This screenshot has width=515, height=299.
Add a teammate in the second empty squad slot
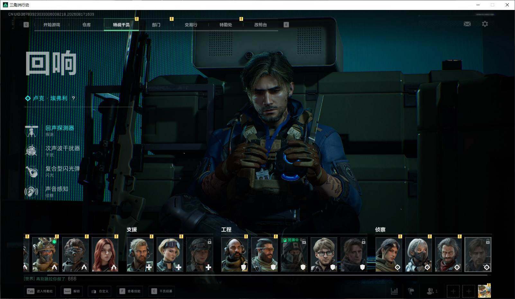pos(468,291)
